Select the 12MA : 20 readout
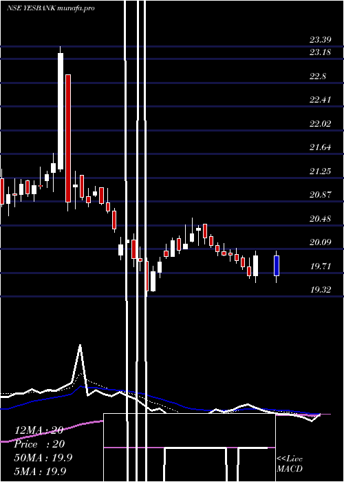This screenshot has width=344, height=482. (39, 430)
